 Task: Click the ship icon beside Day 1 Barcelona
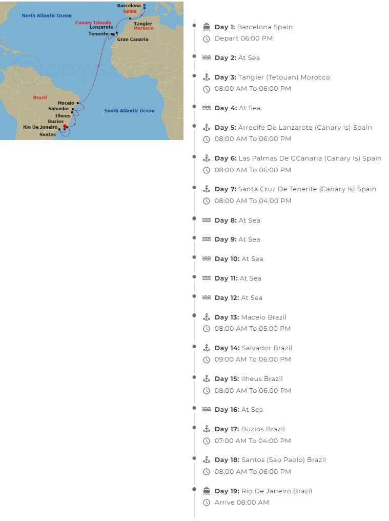click(x=207, y=27)
